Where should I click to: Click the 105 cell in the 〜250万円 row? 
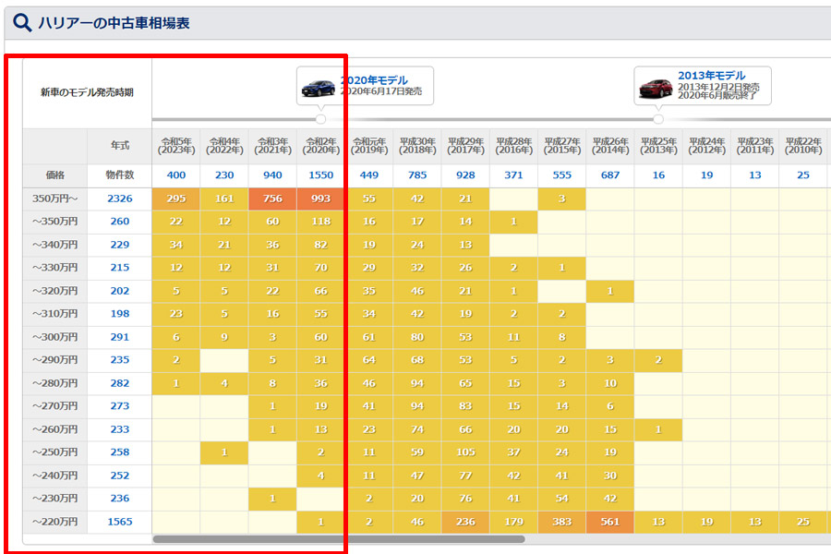[465, 452]
